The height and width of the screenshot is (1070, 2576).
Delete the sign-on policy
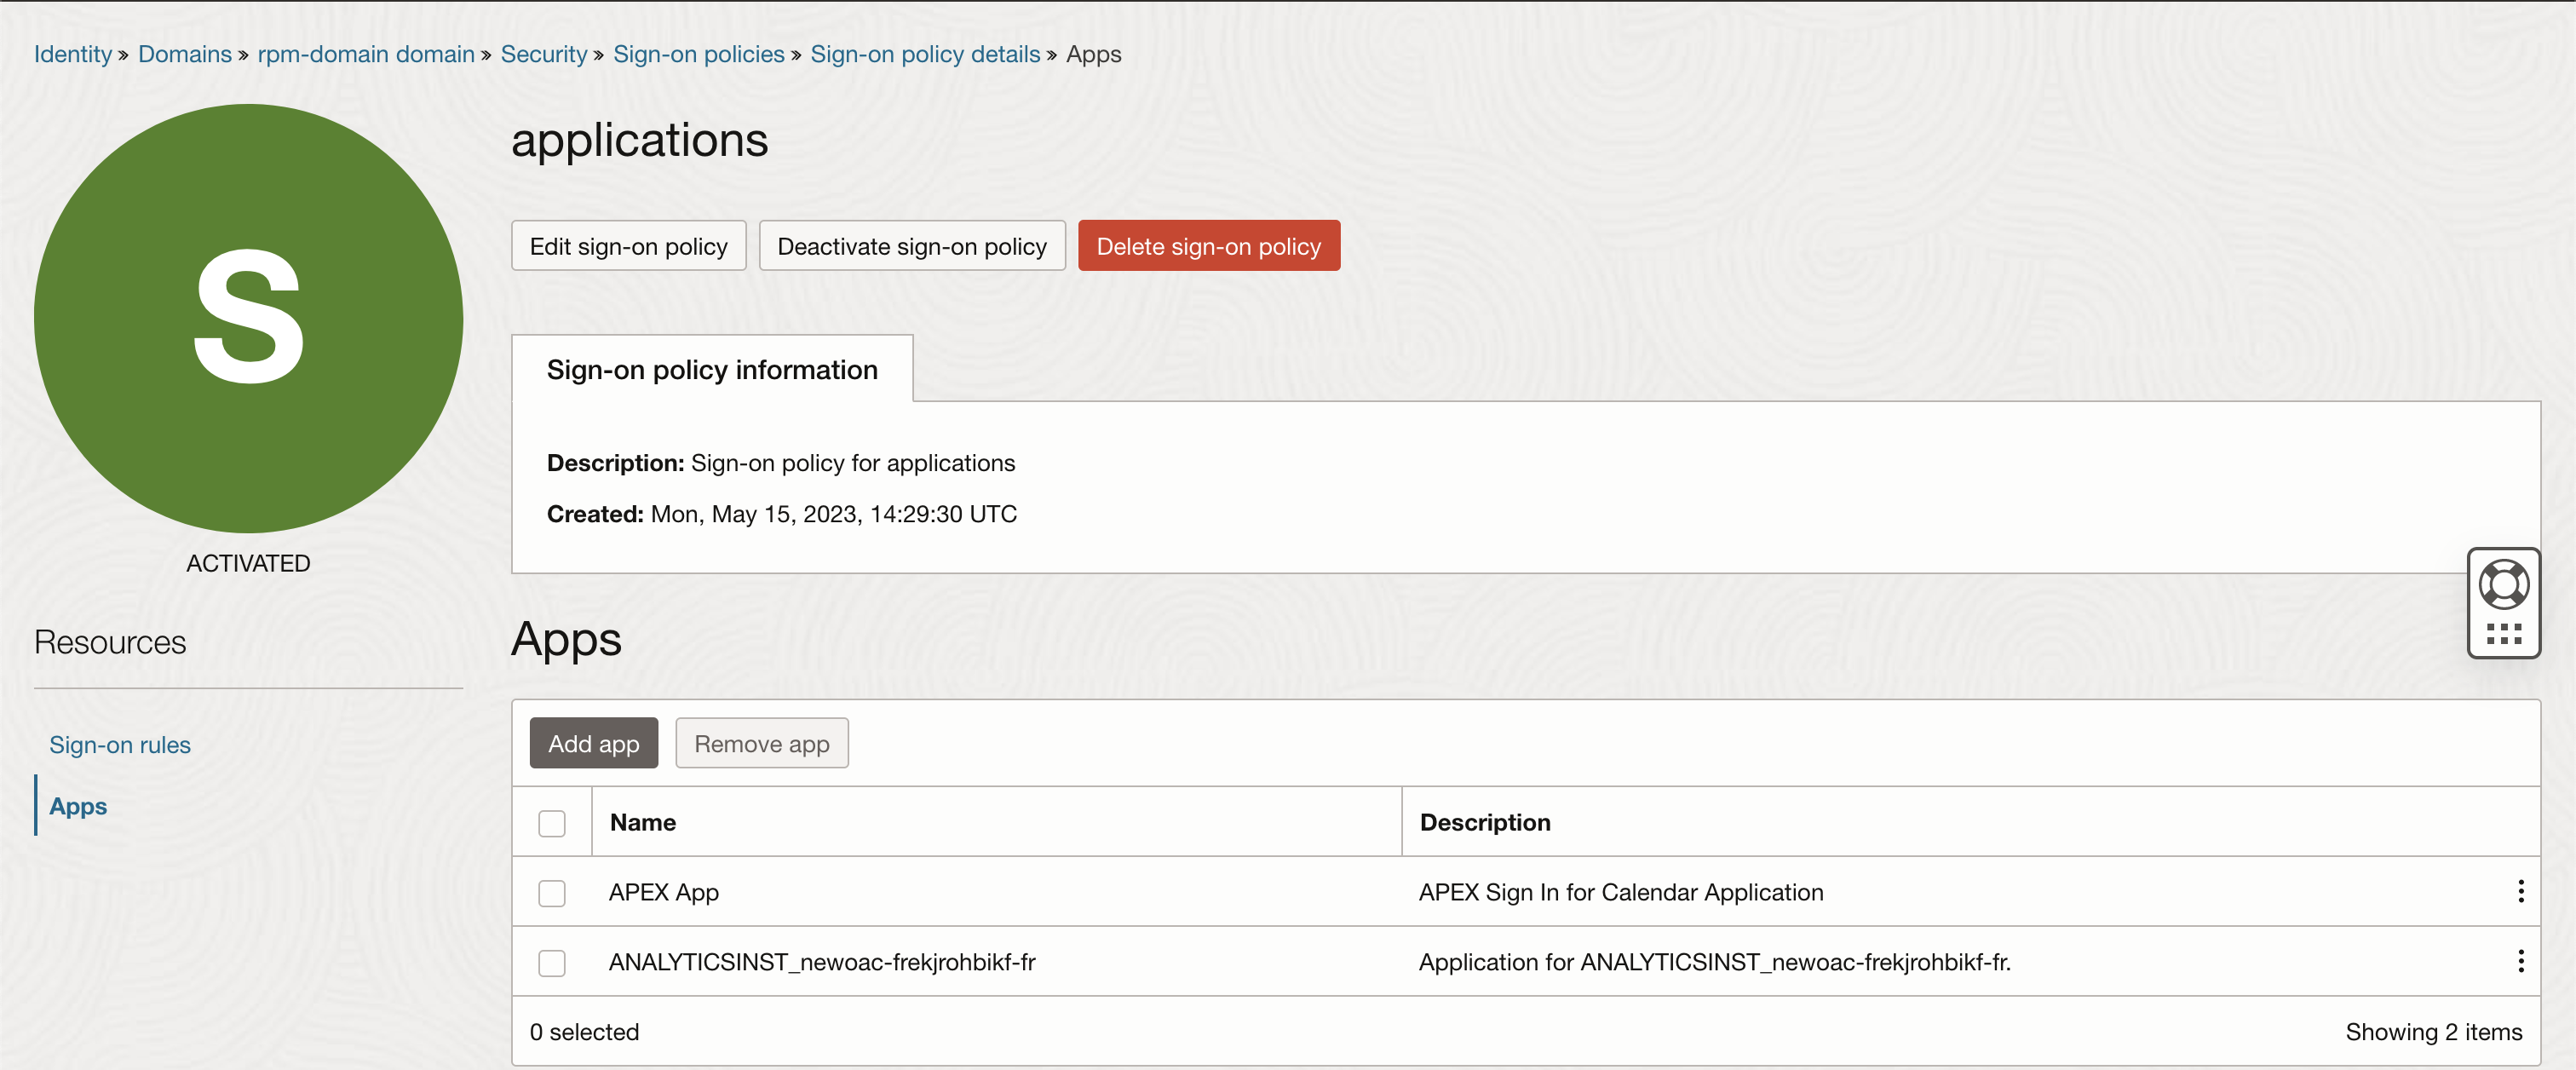pos(1208,245)
